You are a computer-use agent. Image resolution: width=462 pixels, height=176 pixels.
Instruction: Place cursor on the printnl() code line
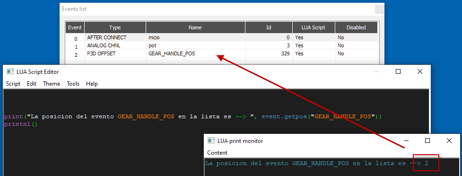tap(21, 124)
